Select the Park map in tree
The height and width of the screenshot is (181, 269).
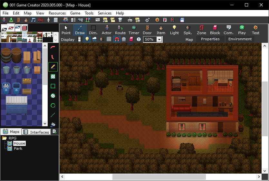(x=18, y=148)
